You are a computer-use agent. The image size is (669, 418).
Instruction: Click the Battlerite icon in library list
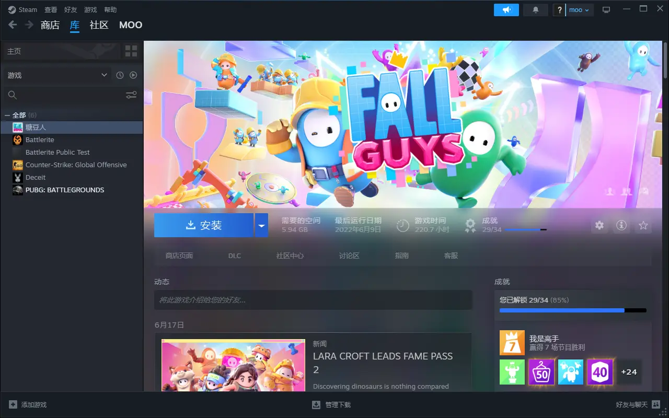pyautogui.click(x=18, y=140)
